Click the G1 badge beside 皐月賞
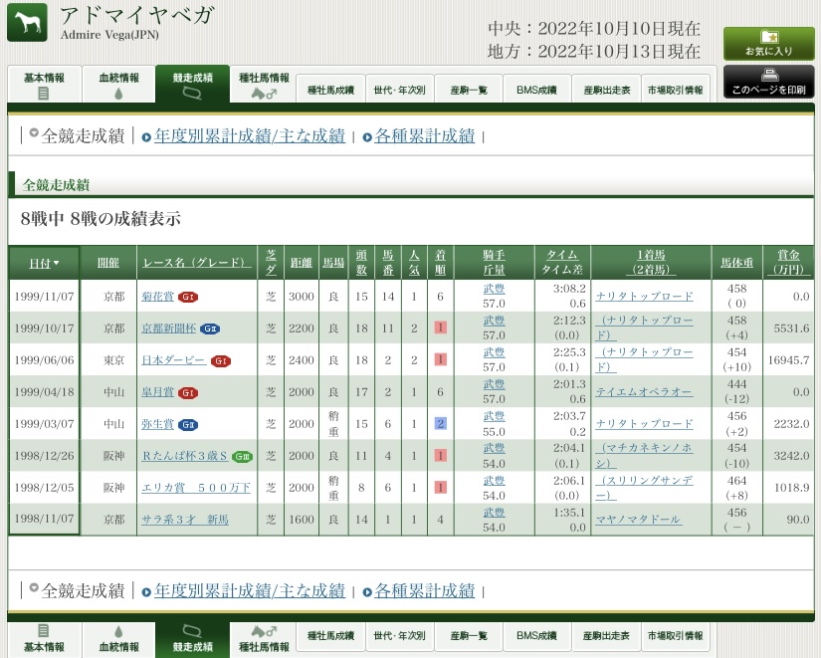The height and width of the screenshot is (658, 821). pyautogui.click(x=188, y=392)
